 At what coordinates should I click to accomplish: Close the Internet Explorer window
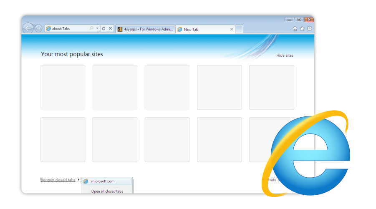click(309, 20)
